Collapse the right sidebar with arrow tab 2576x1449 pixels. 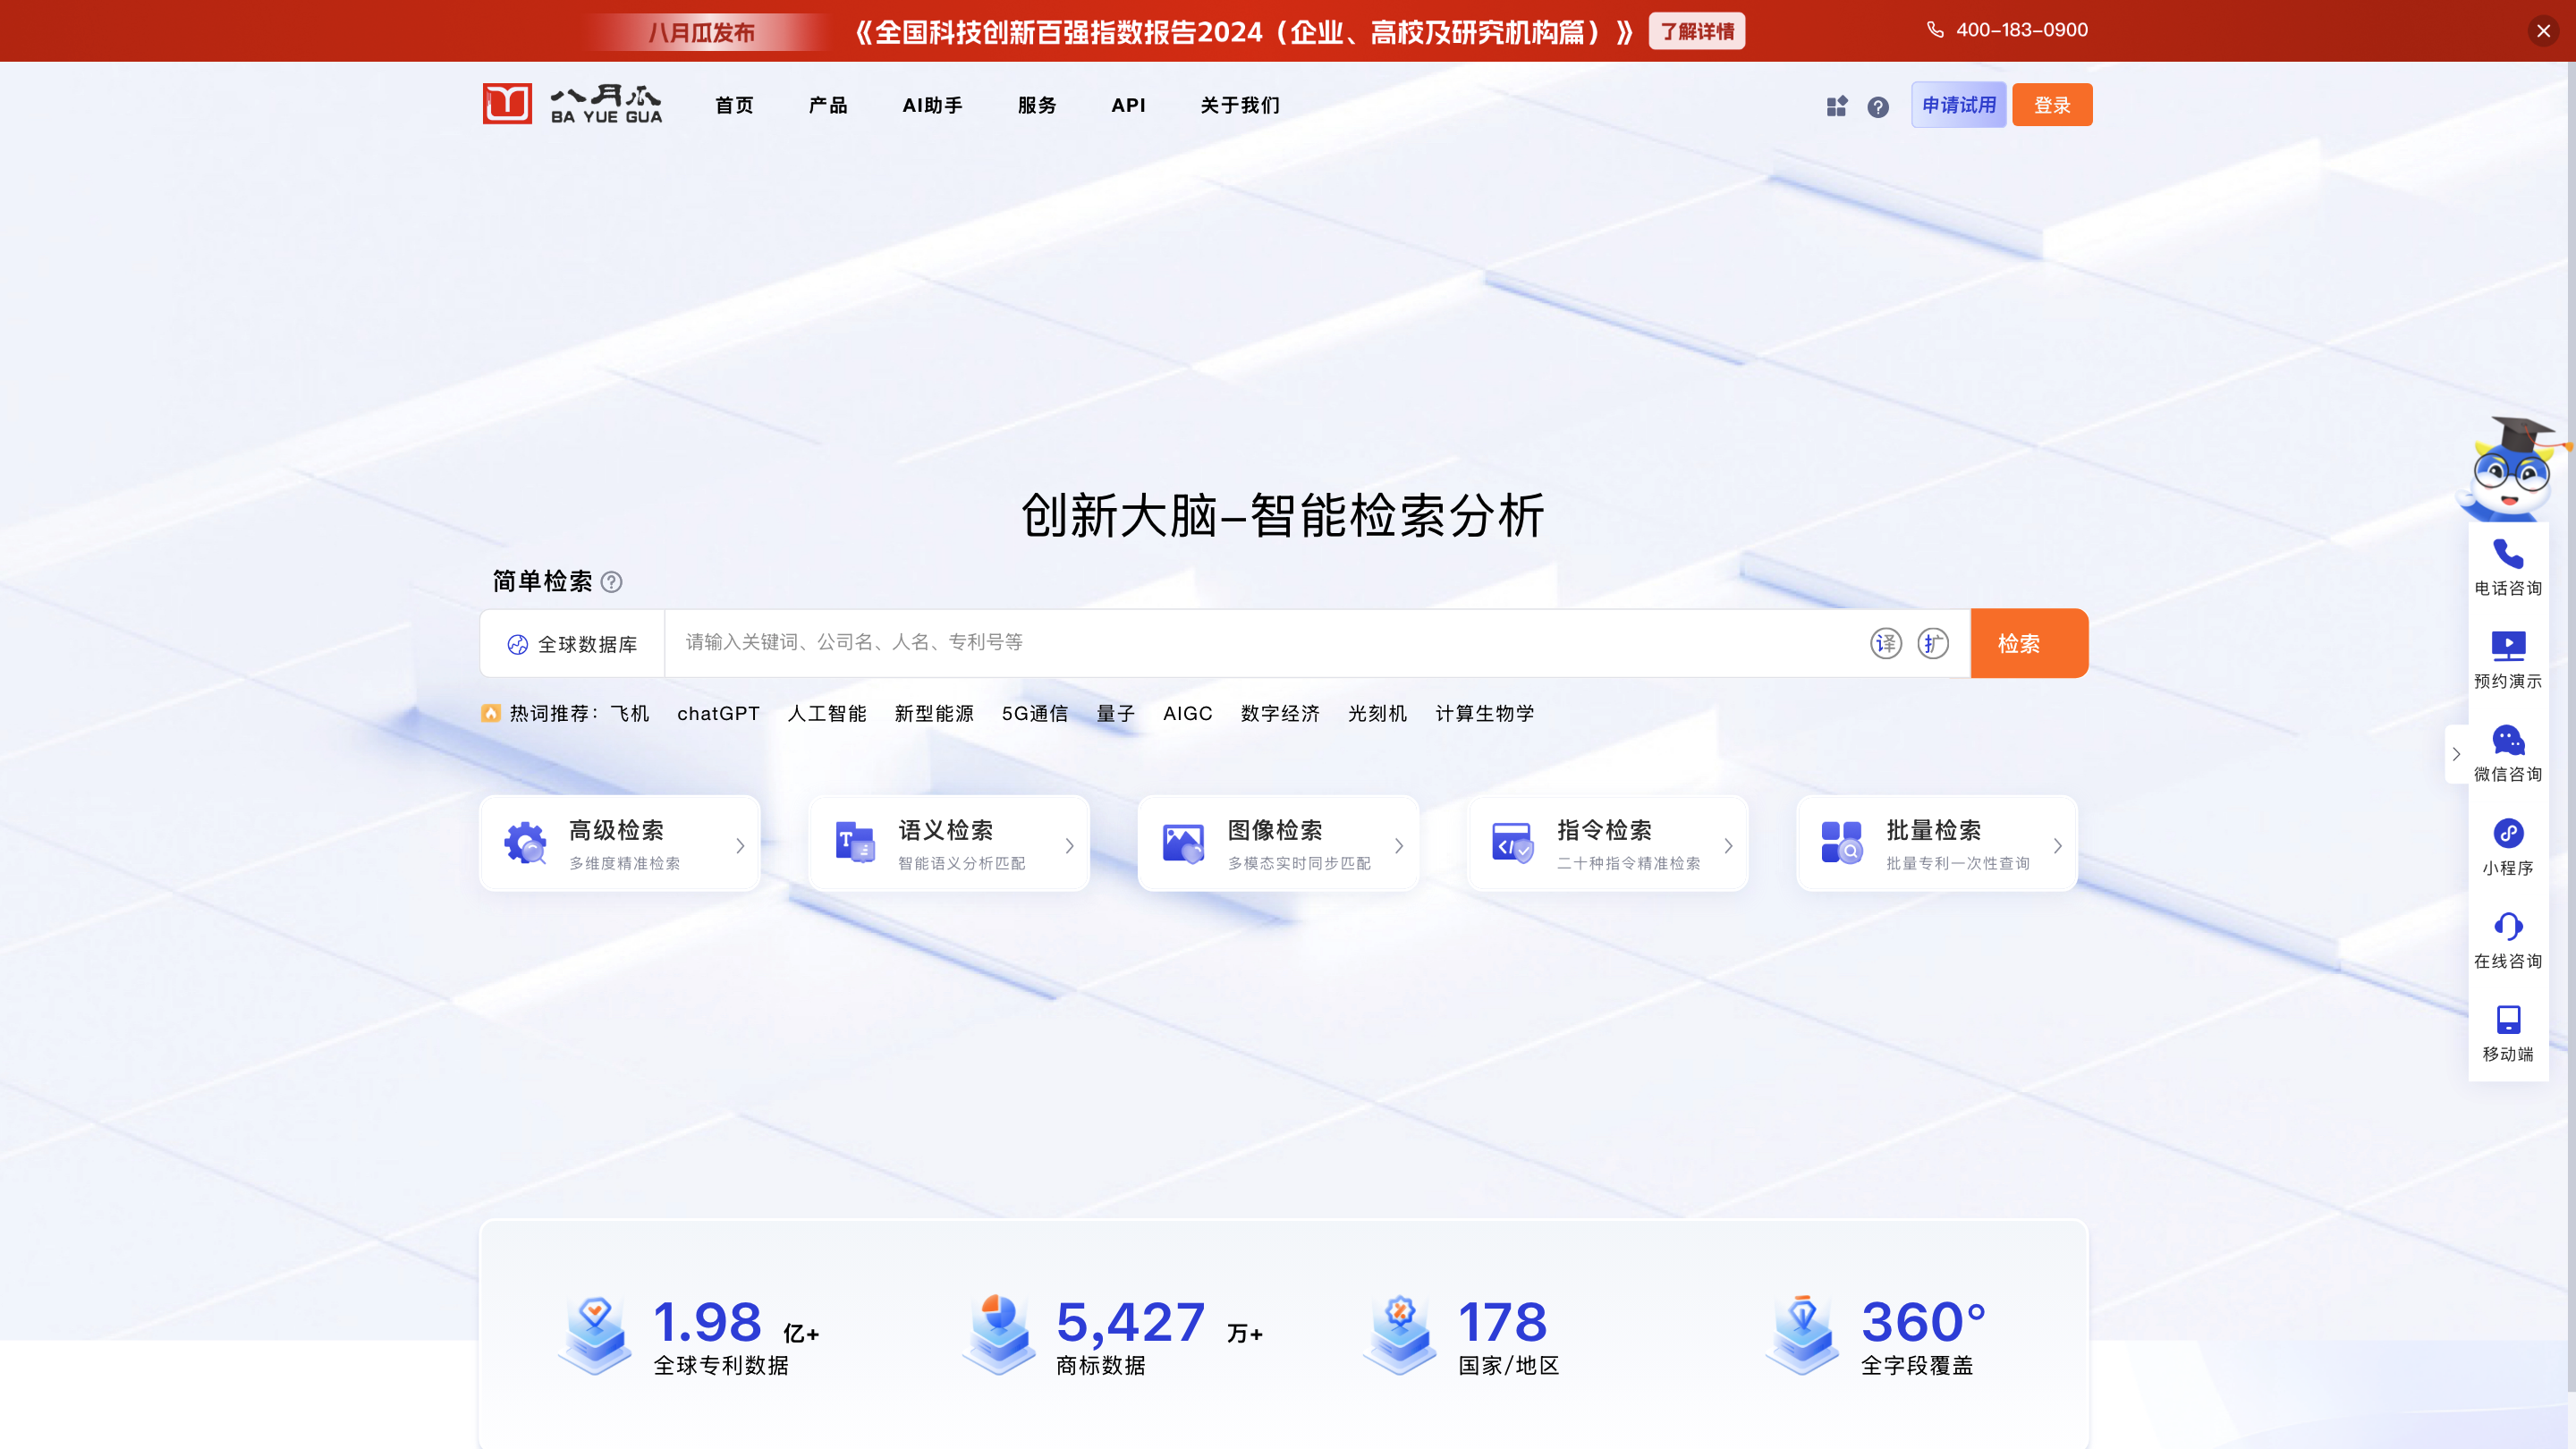[x=2455, y=754]
